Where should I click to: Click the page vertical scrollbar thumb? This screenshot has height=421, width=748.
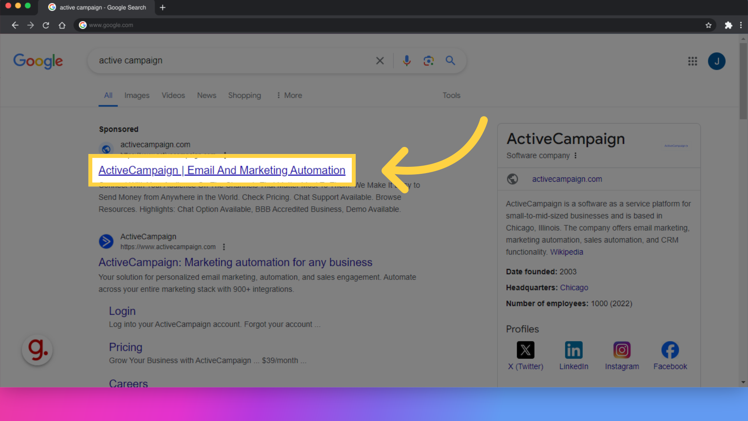pos(743,81)
